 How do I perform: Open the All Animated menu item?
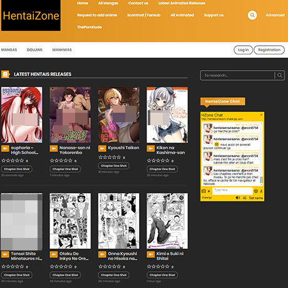pyautogui.click(x=182, y=15)
